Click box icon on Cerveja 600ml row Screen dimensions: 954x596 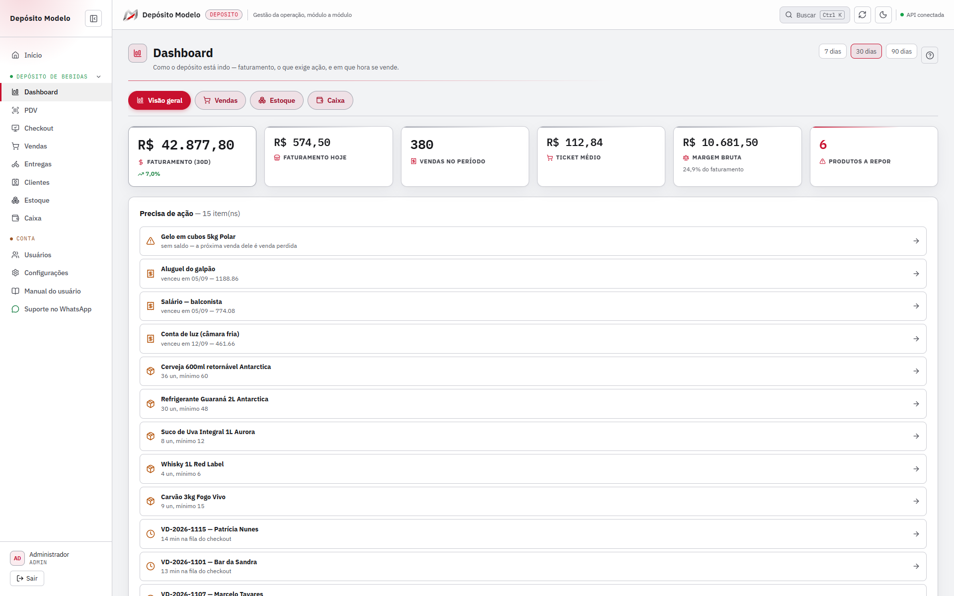coord(151,371)
